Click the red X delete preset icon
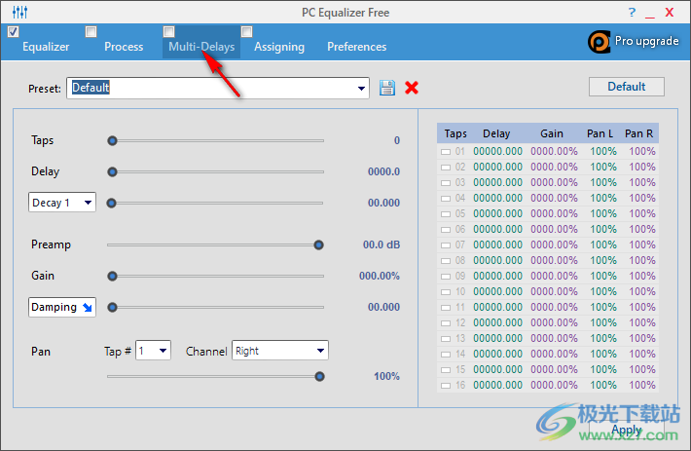The height and width of the screenshot is (451, 691). coord(412,88)
